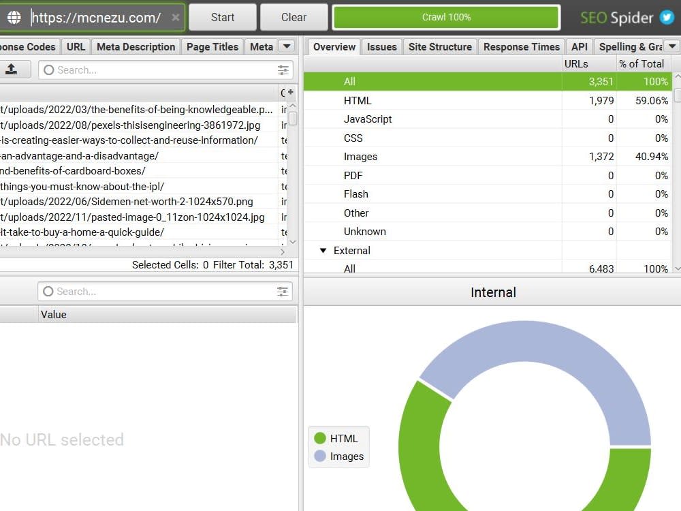The image size is (681, 511).
Task: Open the Twitter bird icon
Action: click(667, 18)
